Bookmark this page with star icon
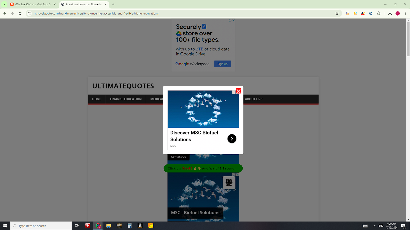This screenshot has width=410, height=230. 337,14
